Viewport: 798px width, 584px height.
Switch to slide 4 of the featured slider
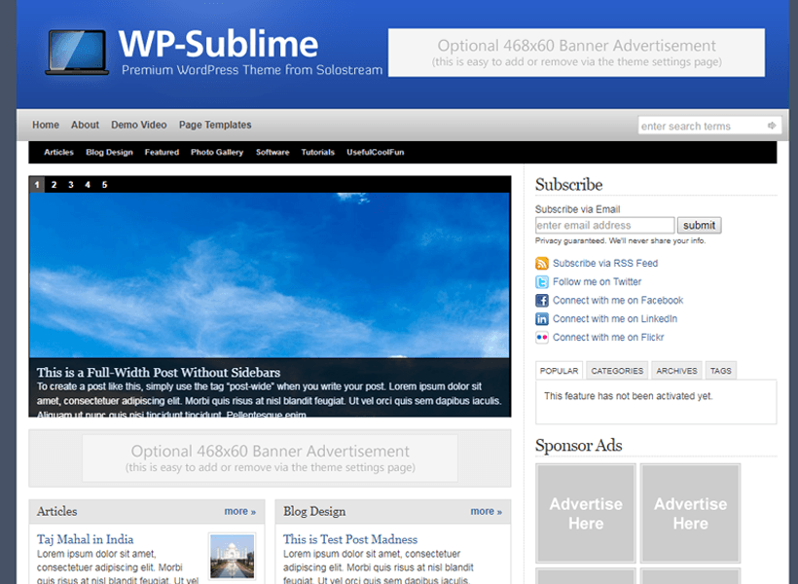88,184
